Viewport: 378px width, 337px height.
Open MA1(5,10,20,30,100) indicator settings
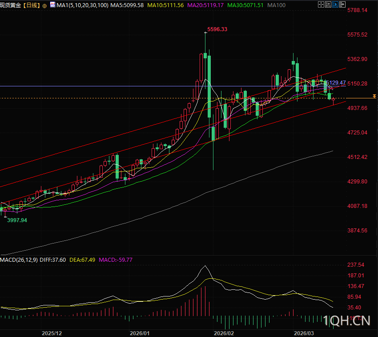click(x=82, y=5)
